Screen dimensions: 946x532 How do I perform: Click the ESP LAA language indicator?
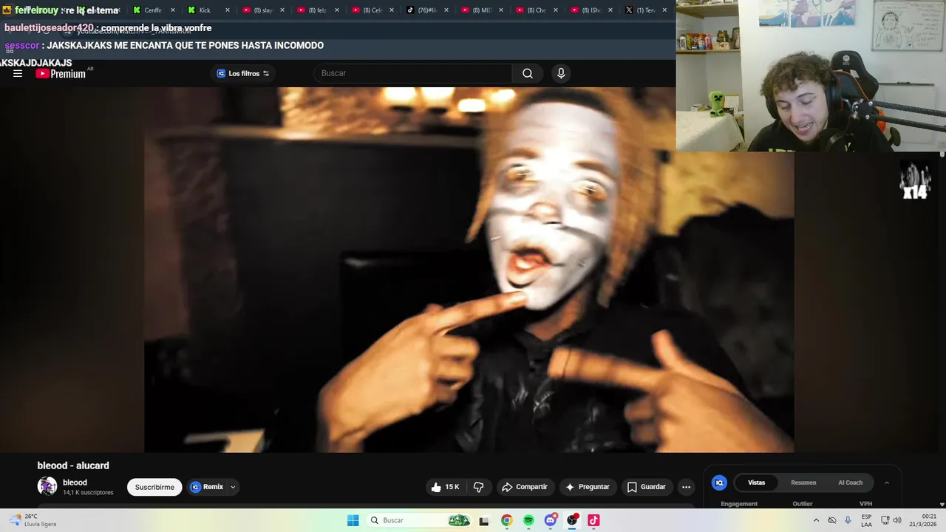pos(866,520)
